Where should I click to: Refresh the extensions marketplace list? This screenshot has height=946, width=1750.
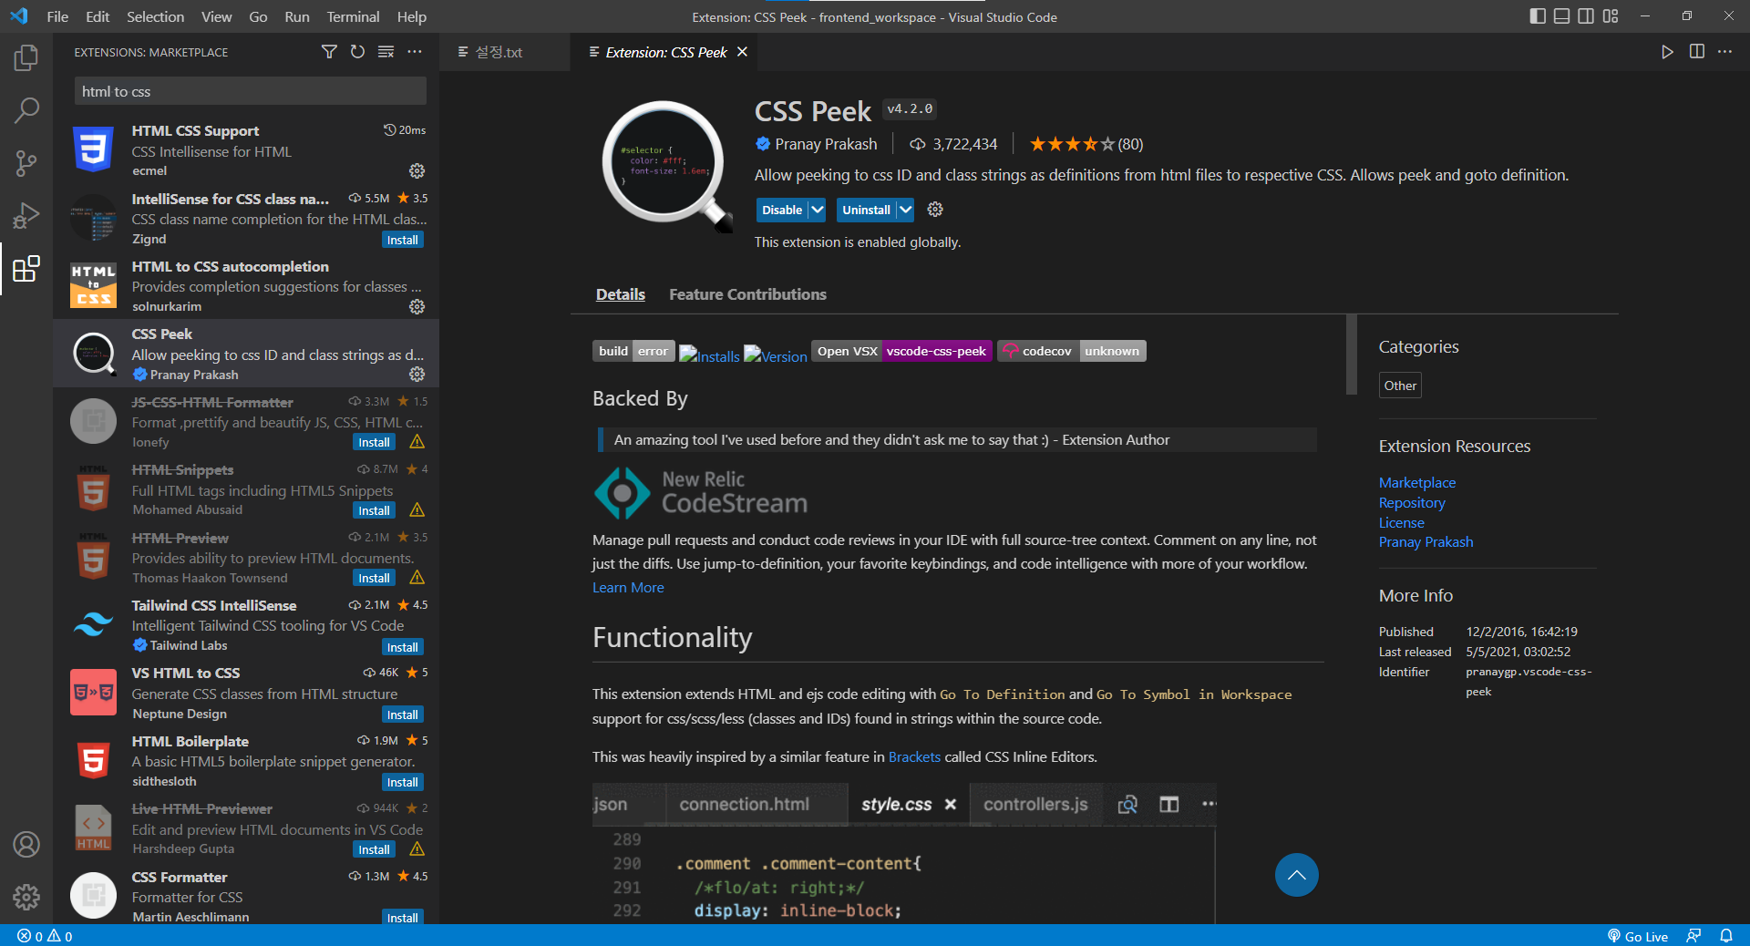click(357, 52)
